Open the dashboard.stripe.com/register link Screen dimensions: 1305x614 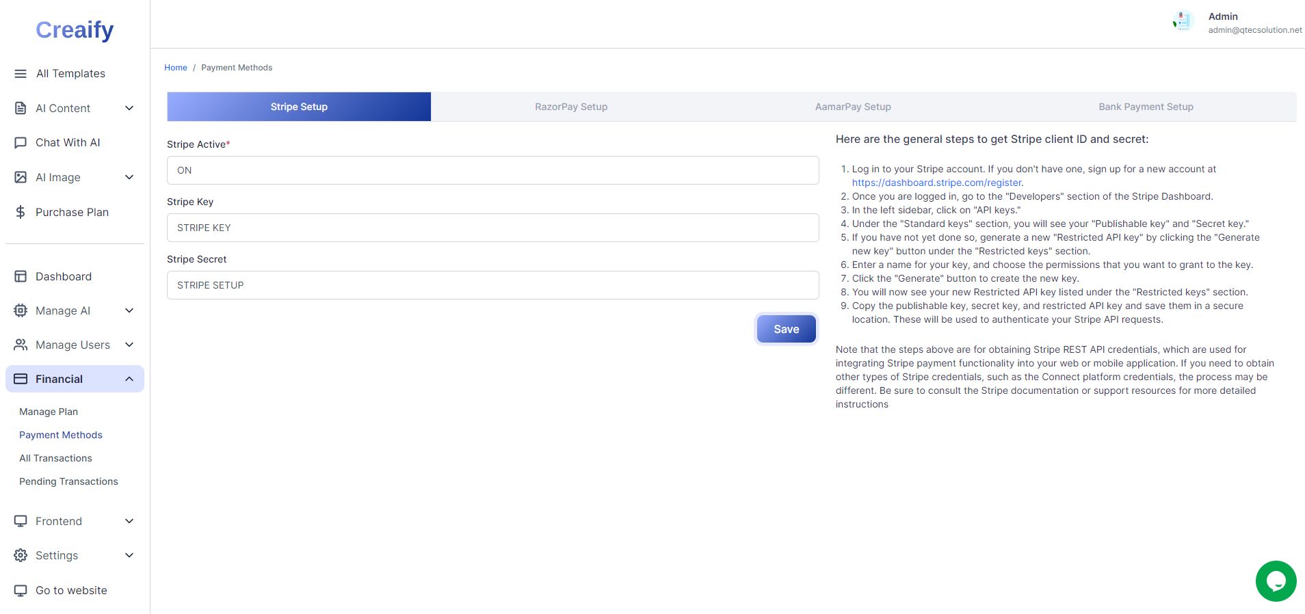pyautogui.click(x=936, y=183)
